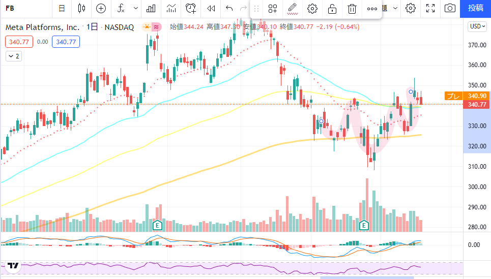Click the second earnings E marker
Viewport: 491px width, 279px height.
(364, 225)
